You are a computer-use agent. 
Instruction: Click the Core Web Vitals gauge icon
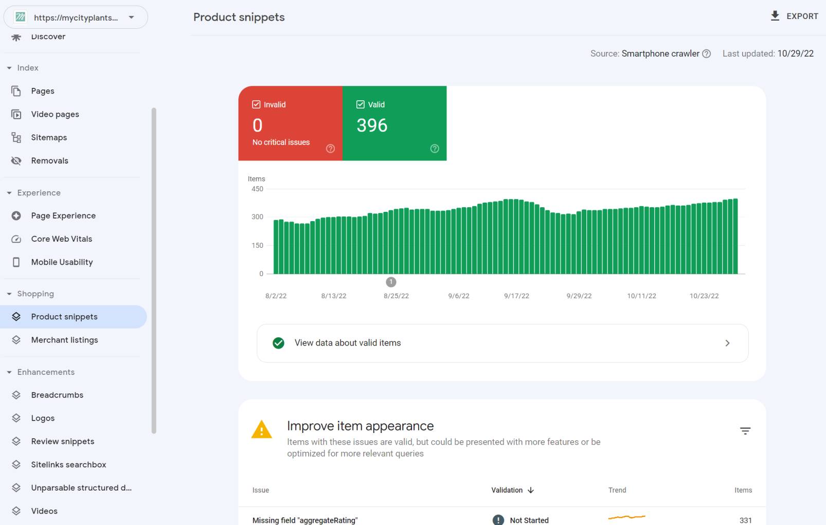16,239
